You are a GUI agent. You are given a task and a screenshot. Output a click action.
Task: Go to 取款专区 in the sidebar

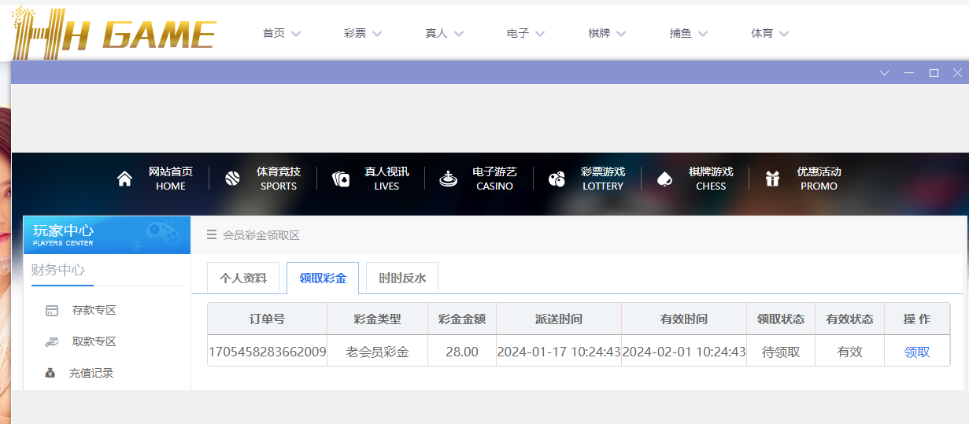pos(94,342)
